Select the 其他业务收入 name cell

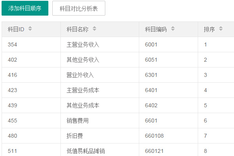83,60
